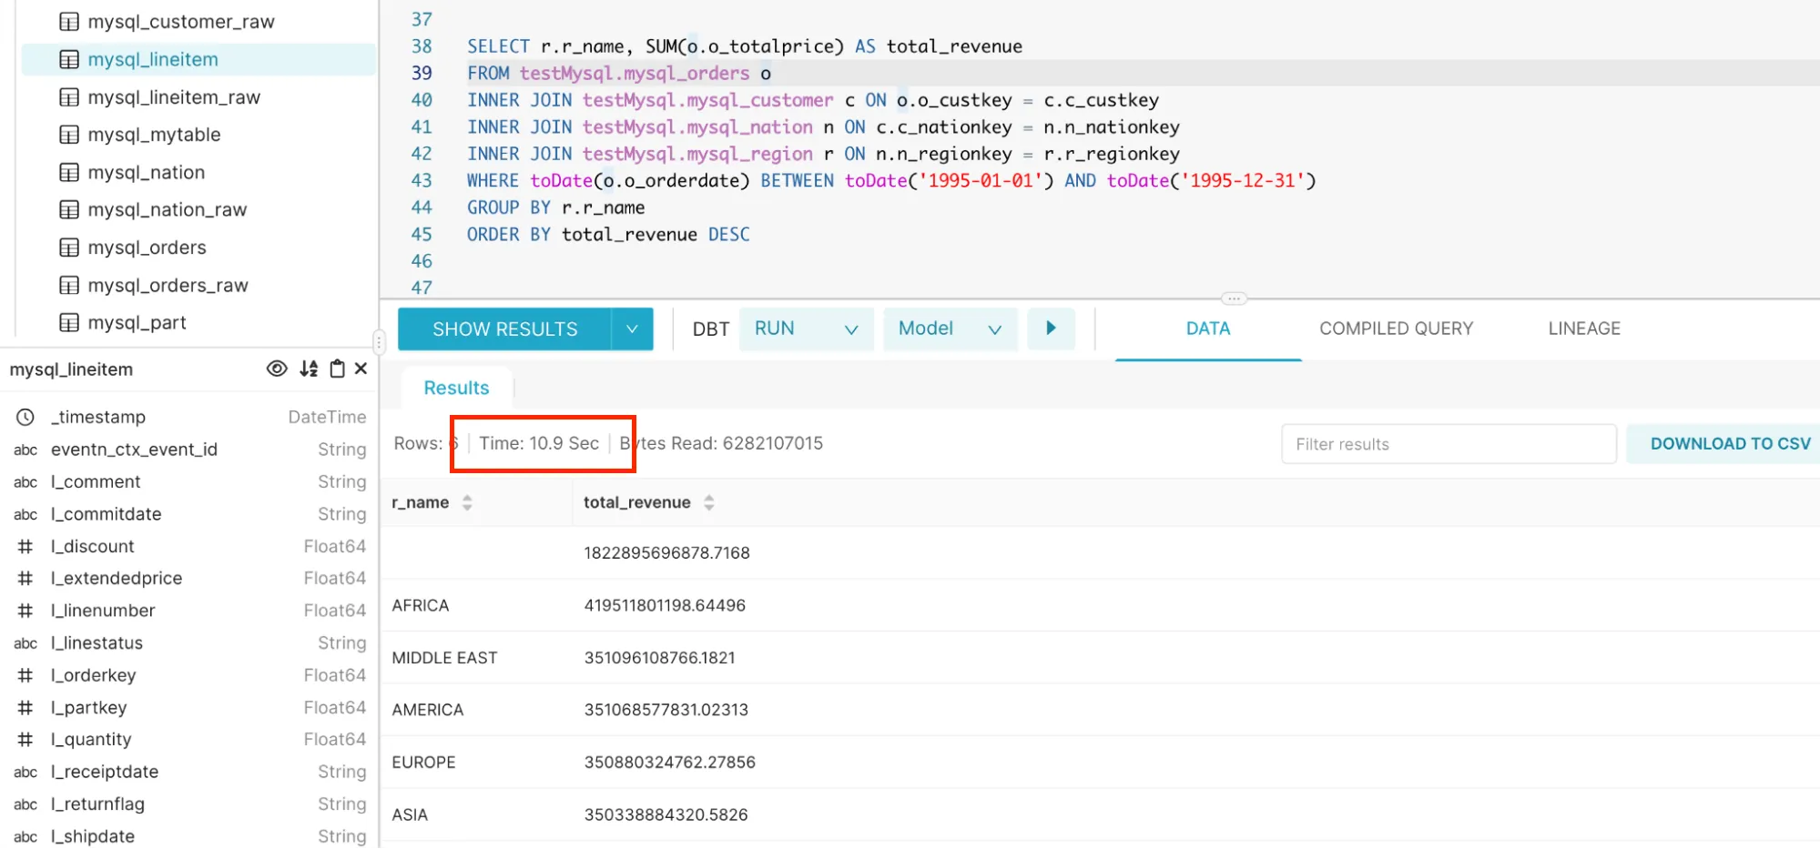Viewport: 1820px width, 849px height.
Task: Click table icon next to mysql_nation
Action: [69, 172]
